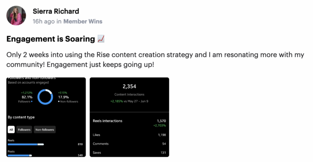Click the Saves count row
313x162 pixels.
point(130,153)
